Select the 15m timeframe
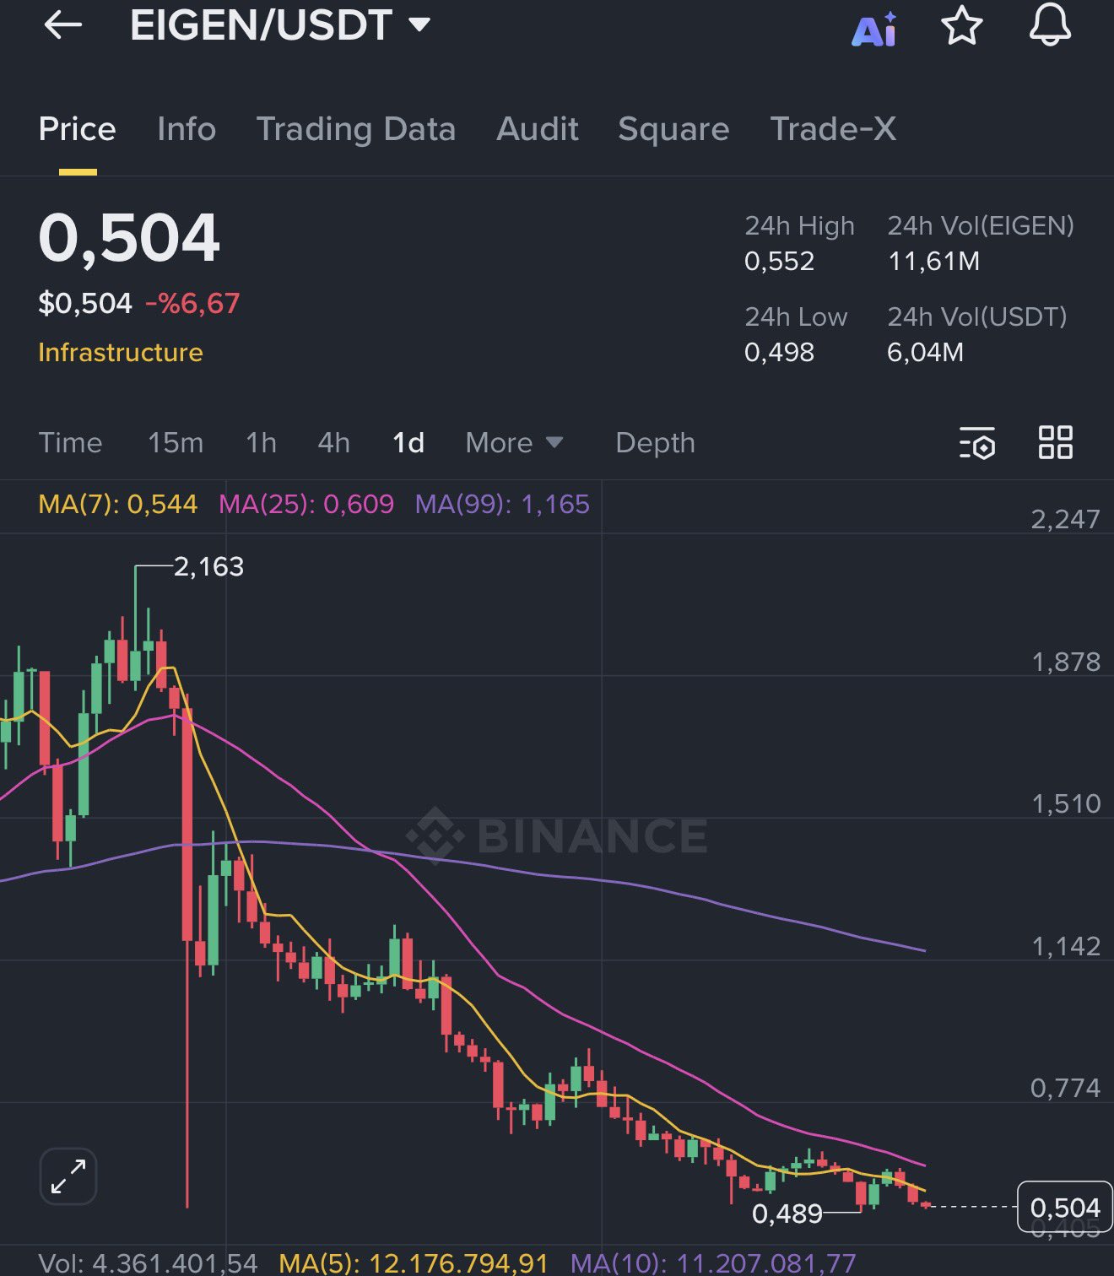This screenshot has height=1276, width=1114. coord(176,443)
